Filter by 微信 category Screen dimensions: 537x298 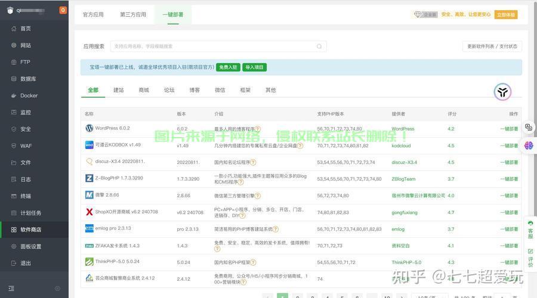pos(220,90)
